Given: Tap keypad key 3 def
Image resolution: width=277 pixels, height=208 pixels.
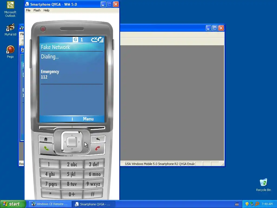Looking at the screenshot, I should pos(94,164).
